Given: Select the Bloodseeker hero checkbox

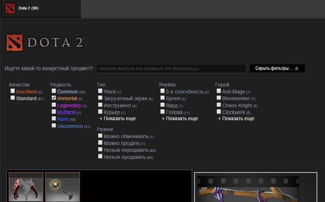Looking at the screenshot, I should [x=219, y=98].
